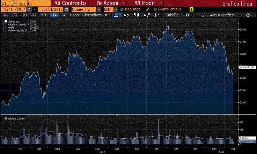Click the double left chevron icon
The width and height of the screenshot is (257, 154).
[188, 15]
